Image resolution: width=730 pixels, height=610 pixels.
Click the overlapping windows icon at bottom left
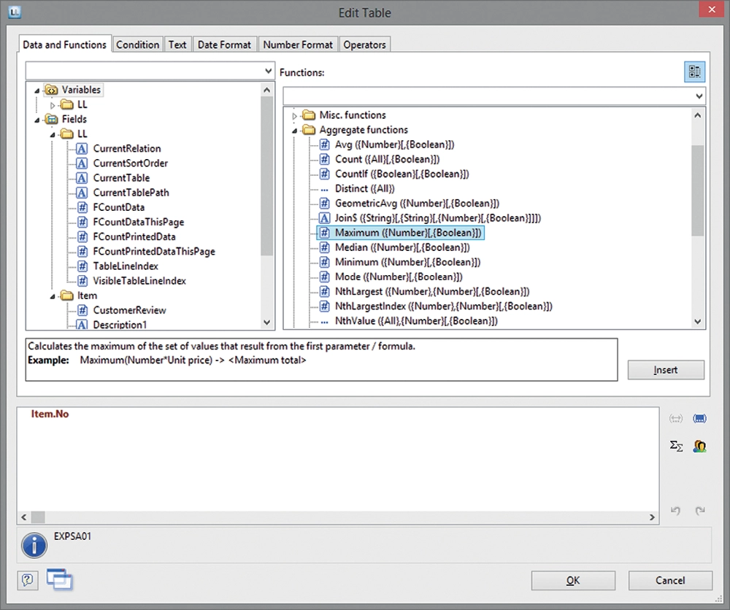59,579
